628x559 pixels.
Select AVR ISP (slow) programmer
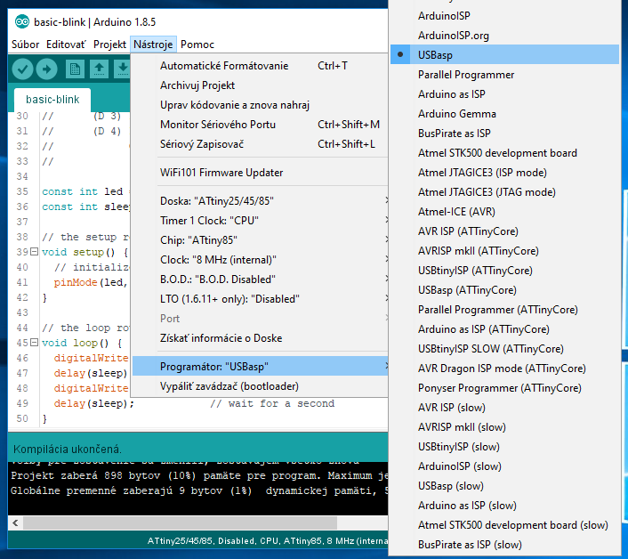[504, 408]
